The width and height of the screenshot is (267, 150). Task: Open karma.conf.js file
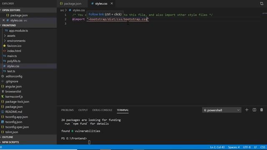pos(14,97)
